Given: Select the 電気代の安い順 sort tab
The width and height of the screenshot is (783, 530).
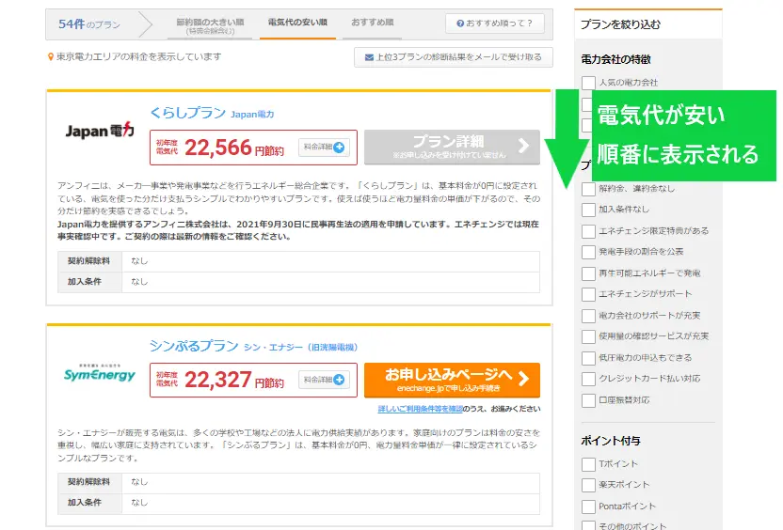Looking at the screenshot, I should point(297,22).
